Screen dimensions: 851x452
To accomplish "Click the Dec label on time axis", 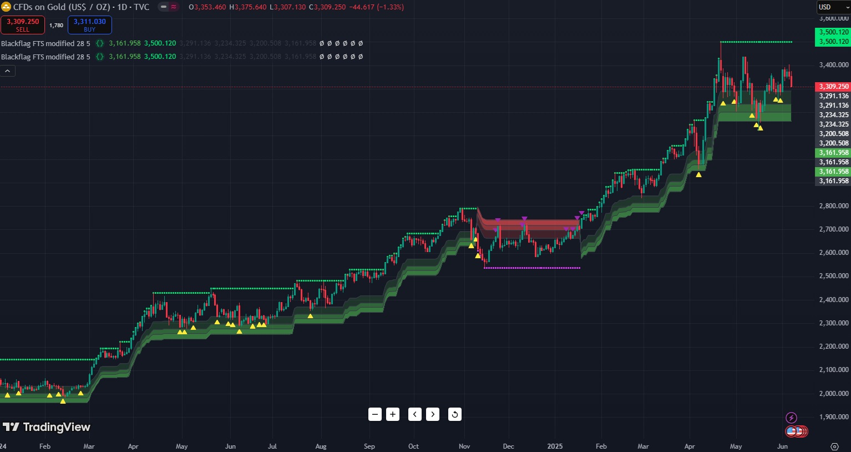I will coord(509,446).
